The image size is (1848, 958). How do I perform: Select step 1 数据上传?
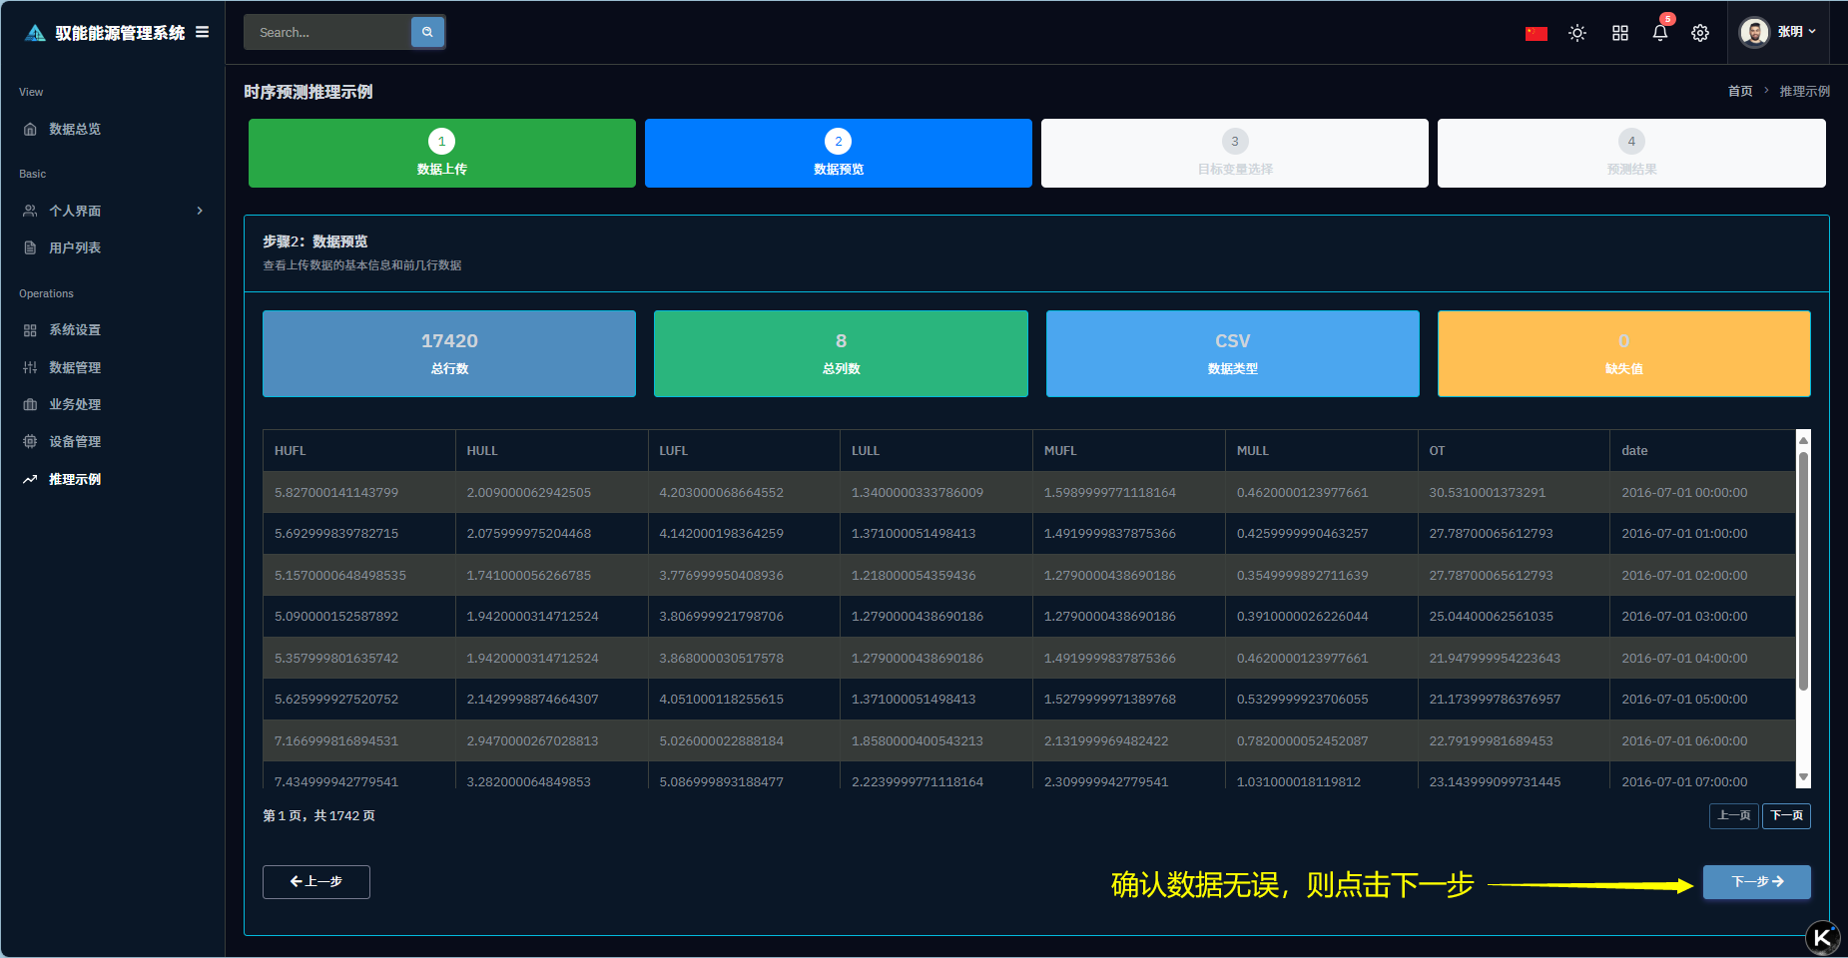441,153
